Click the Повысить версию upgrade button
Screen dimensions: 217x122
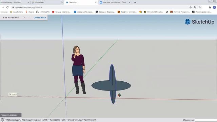pos(11,115)
